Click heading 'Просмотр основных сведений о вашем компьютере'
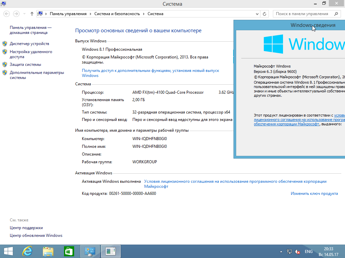Image resolution: width=345 pixels, height=258 pixels. point(138,31)
